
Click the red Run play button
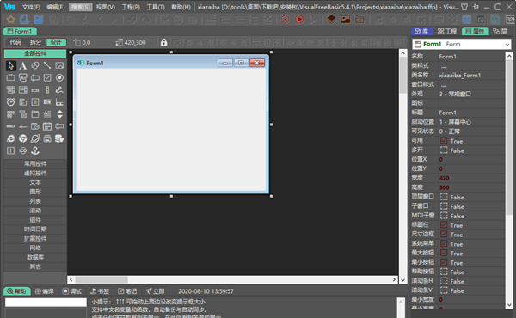(x=299, y=20)
